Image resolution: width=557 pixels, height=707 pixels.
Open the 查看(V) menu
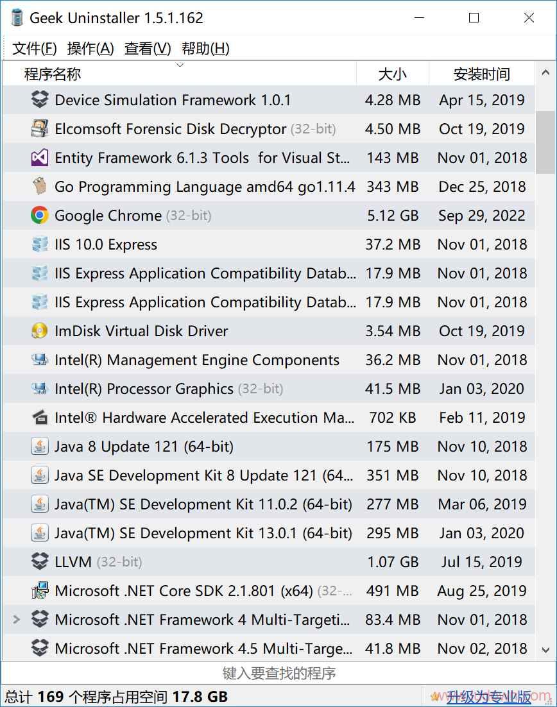(148, 47)
